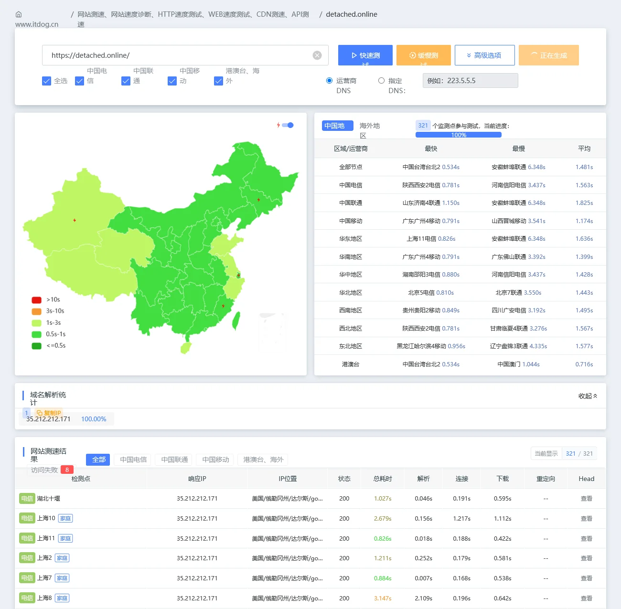621x609 pixels.
Task: Click the lightning marker near Fujian
Action: point(223,306)
